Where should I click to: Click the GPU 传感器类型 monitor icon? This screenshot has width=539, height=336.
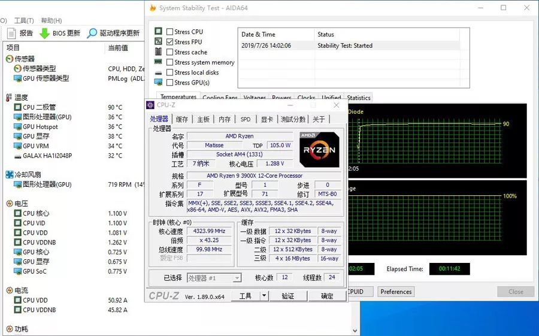(x=17, y=78)
